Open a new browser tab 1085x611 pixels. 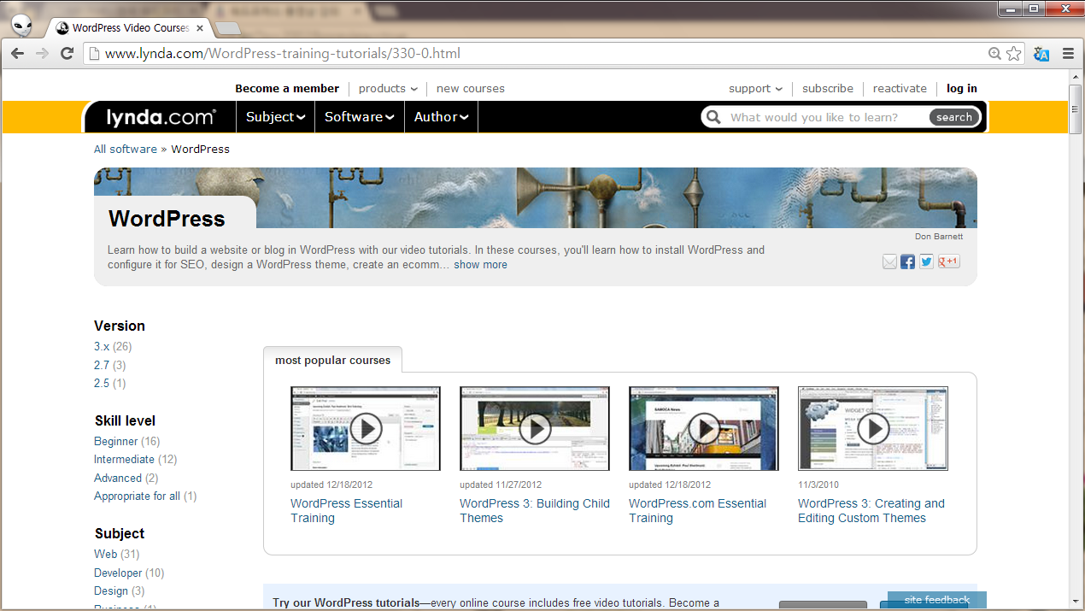(x=227, y=28)
